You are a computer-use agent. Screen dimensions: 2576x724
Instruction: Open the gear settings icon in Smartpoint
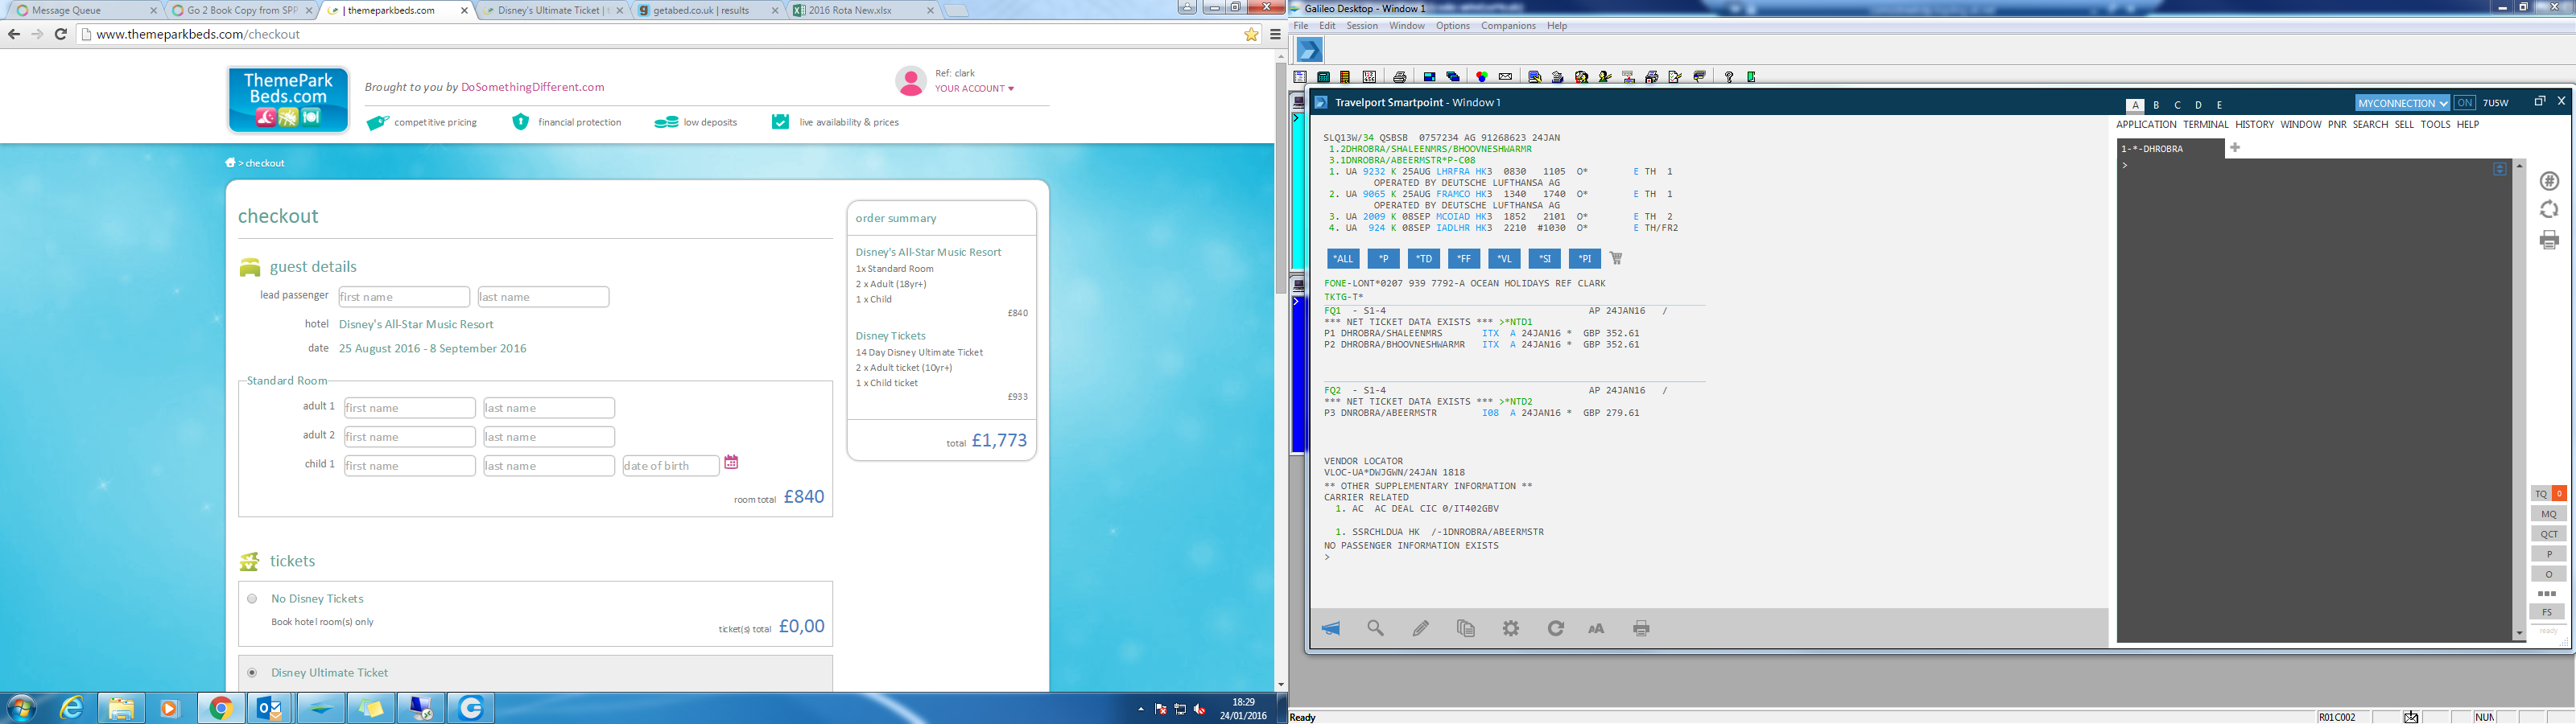[1511, 628]
